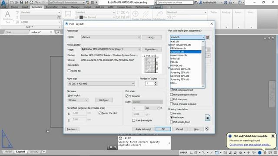The height and width of the screenshot is (156, 278).
Task: Choose monochrome.ctb from plot style list
Action: pos(185,55)
